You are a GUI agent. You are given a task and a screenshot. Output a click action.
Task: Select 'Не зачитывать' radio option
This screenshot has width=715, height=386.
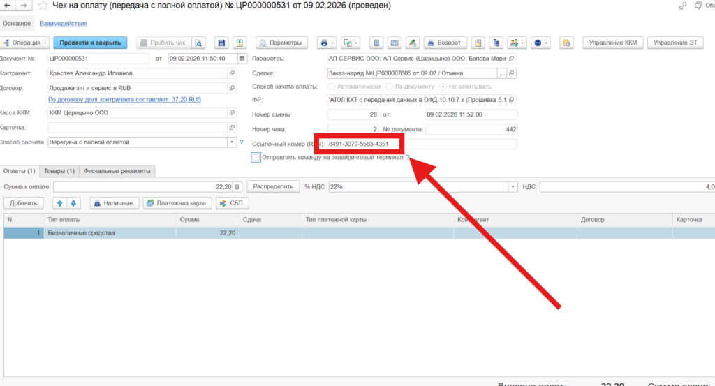[x=443, y=87]
